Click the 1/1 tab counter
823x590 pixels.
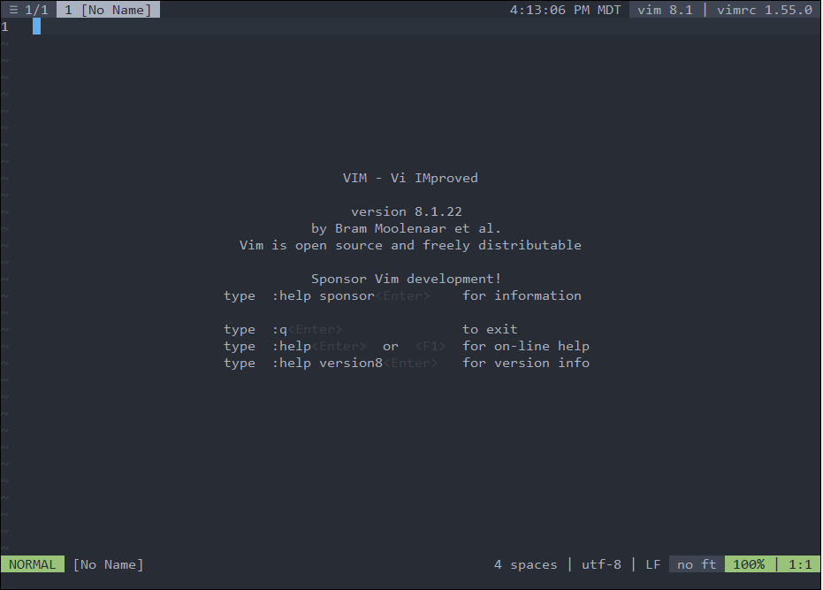(36, 10)
